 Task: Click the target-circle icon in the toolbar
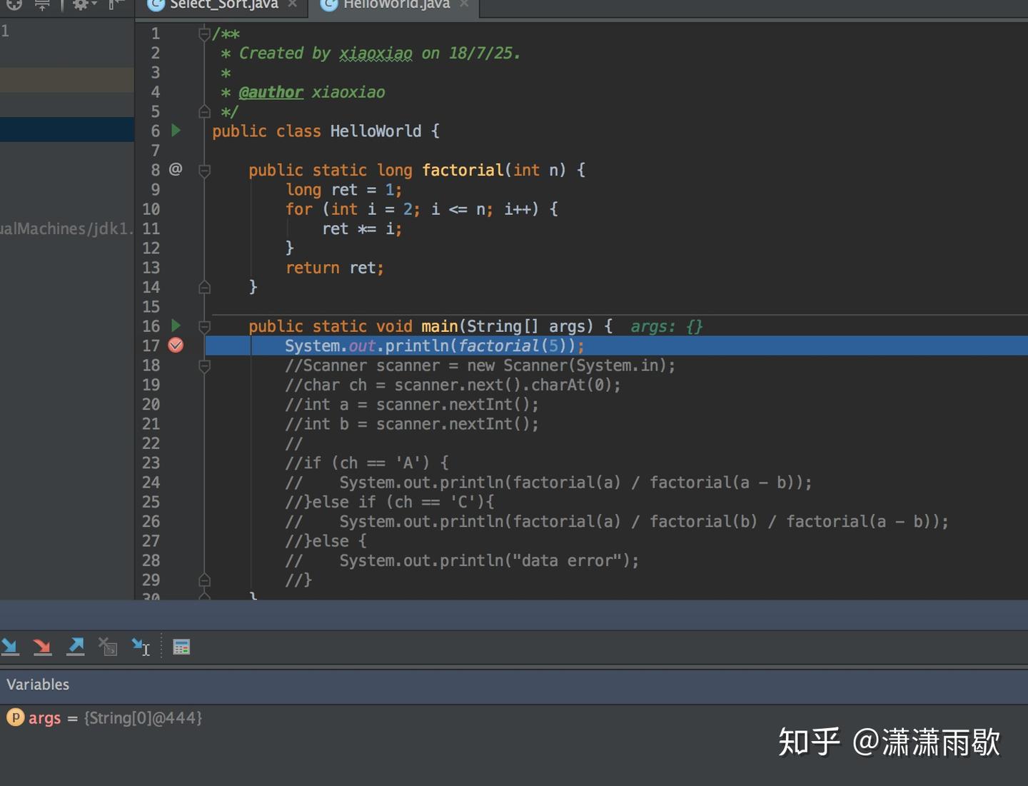(x=14, y=5)
